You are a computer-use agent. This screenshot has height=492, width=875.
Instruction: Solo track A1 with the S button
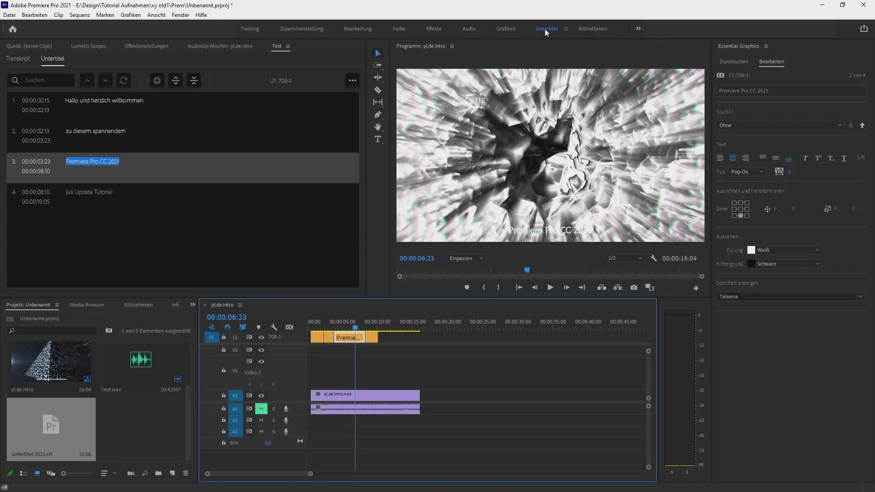(x=273, y=409)
